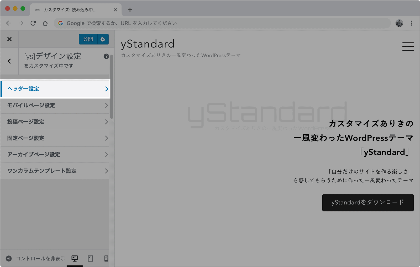
Task: Expand 固定ページ設定 chevron
Action: (x=106, y=138)
